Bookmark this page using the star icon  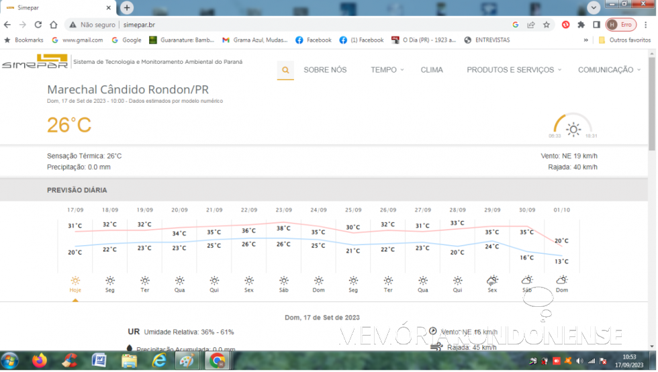(547, 25)
